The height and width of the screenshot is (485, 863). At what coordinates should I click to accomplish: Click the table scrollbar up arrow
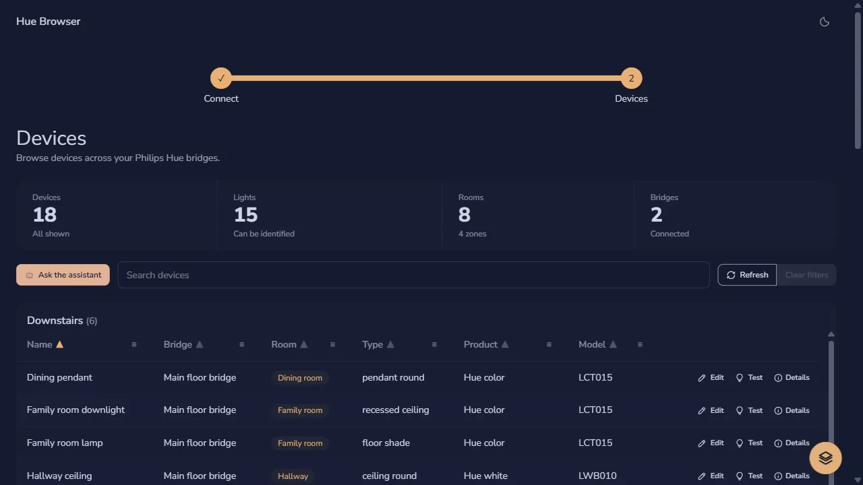point(831,334)
